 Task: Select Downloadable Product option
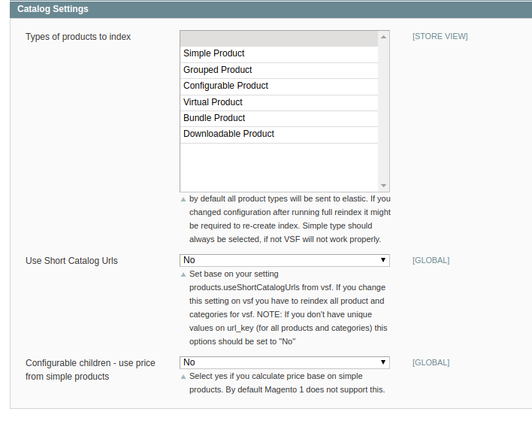click(279, 134)
